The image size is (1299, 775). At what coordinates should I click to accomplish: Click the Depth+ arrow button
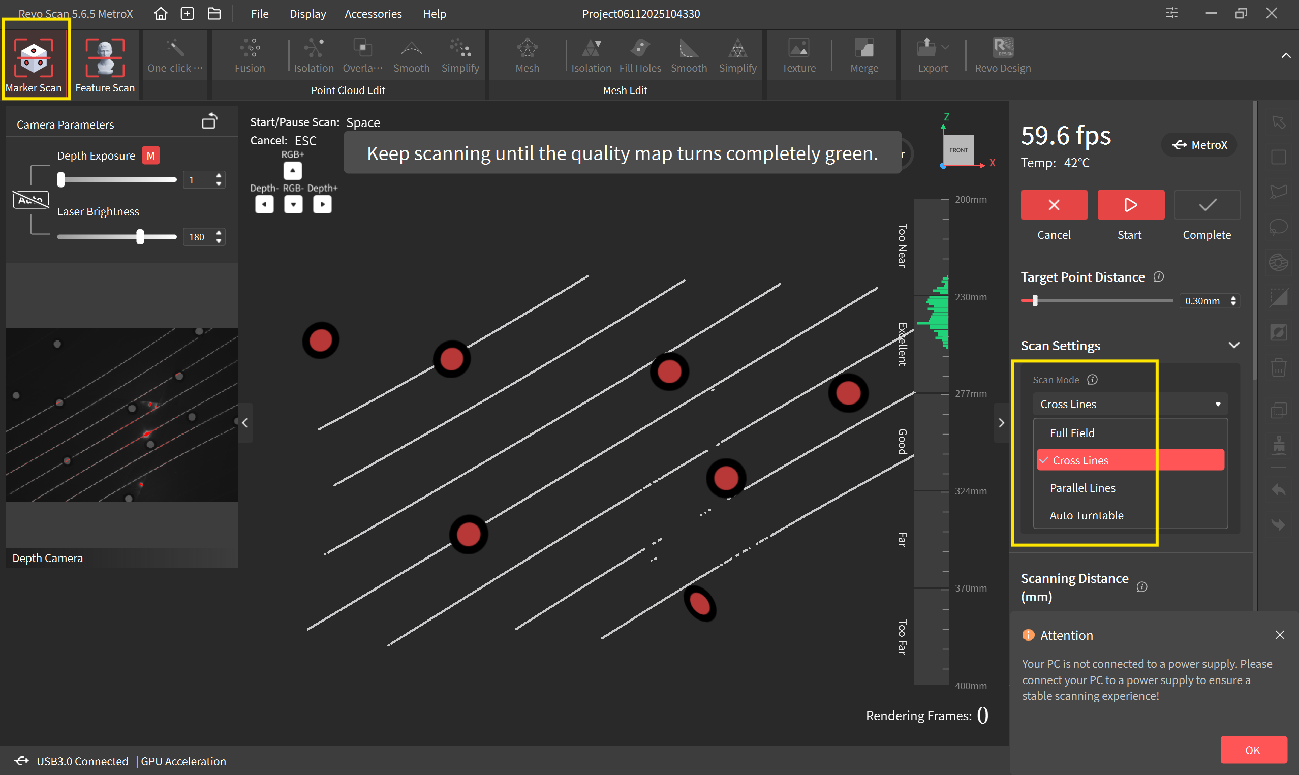click(322, 204)
